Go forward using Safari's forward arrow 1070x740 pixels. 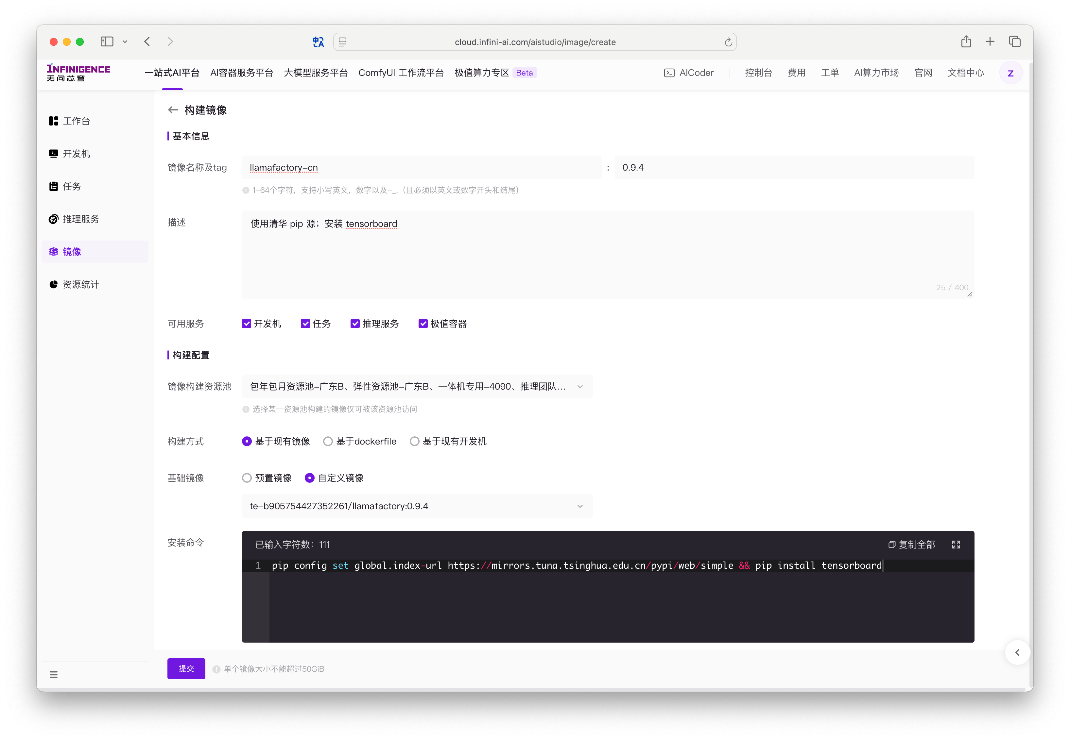170,42
